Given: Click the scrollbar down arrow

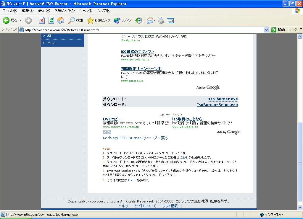Looking at the screenshot, I should [x=300, y=207].
